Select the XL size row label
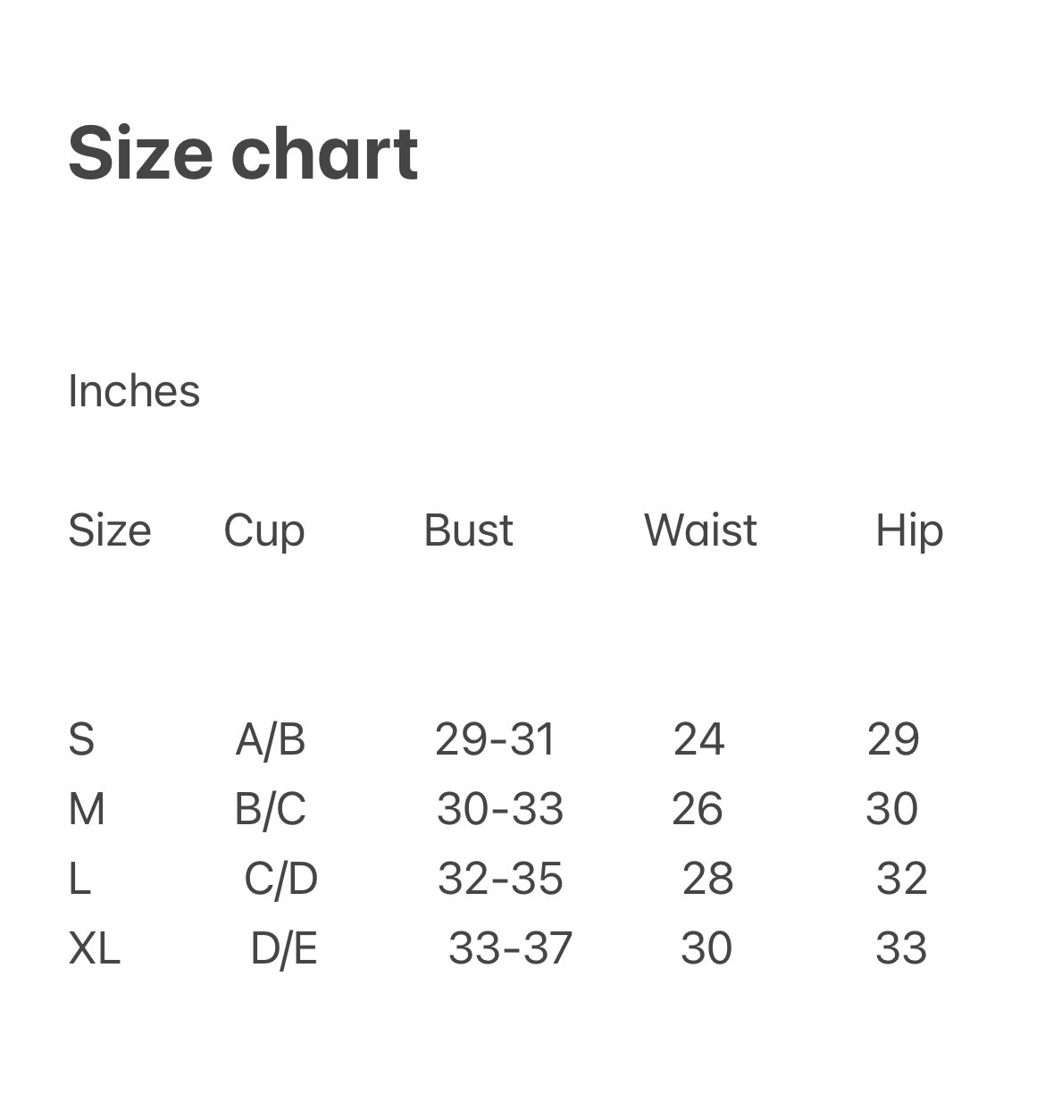Image resolution: width=1045 pixels, height=1093 pixels. point(94,948)
